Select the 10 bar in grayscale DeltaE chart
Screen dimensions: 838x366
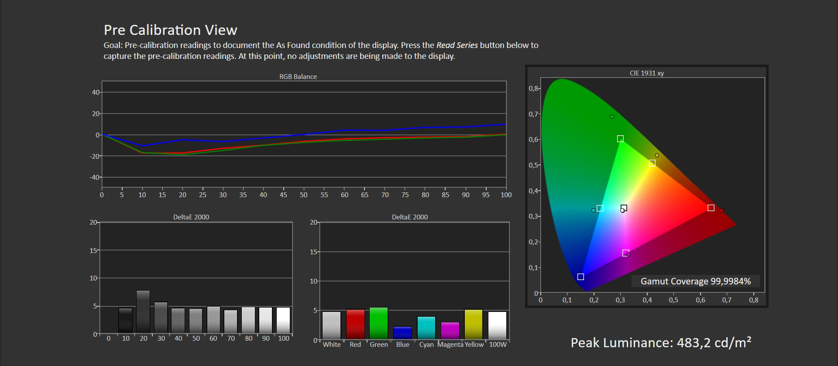click(x=125, y=321)
